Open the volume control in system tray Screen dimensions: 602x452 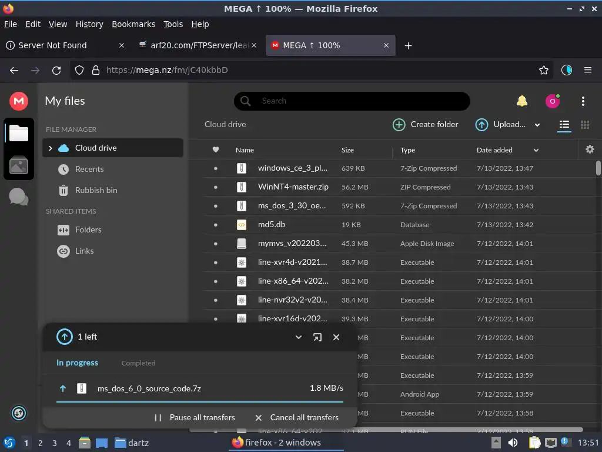point(513,443)
